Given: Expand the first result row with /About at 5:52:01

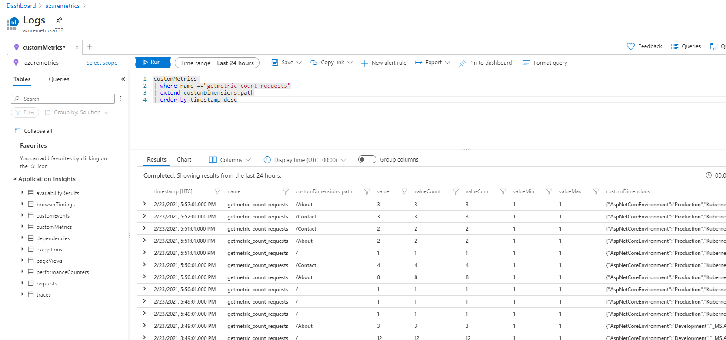Looking at the screenshot, I should pos(144,204).
